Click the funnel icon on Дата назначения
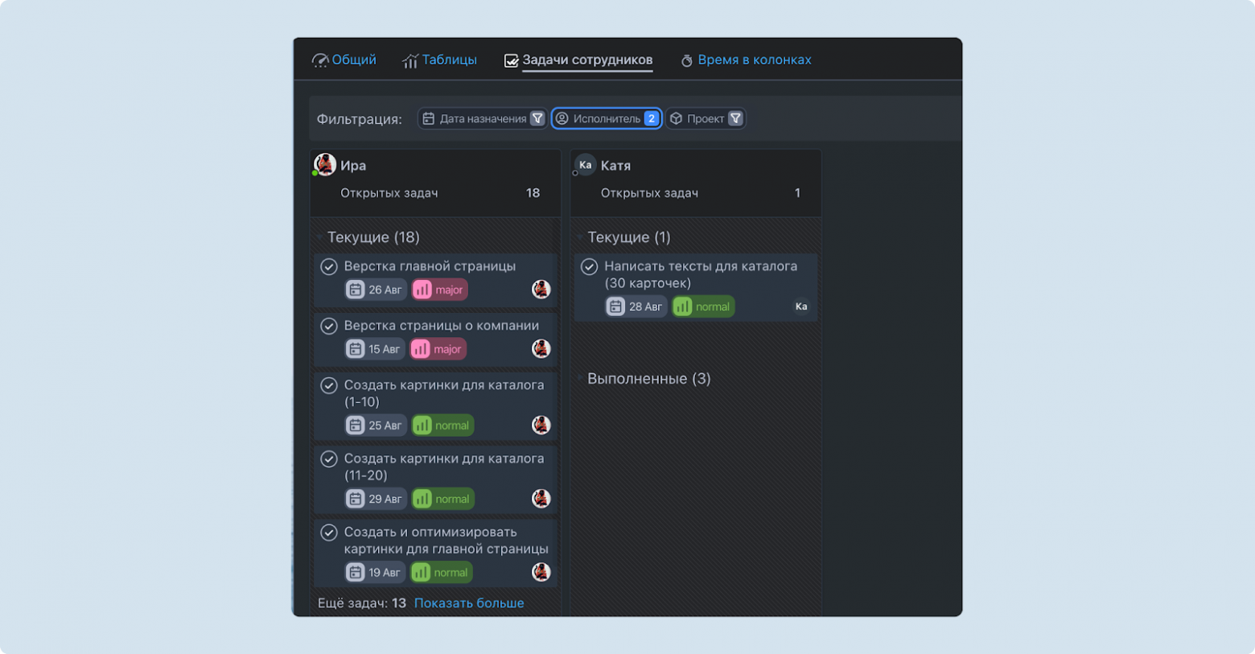This screenshot has width=1255, height=654. (537, 119)
